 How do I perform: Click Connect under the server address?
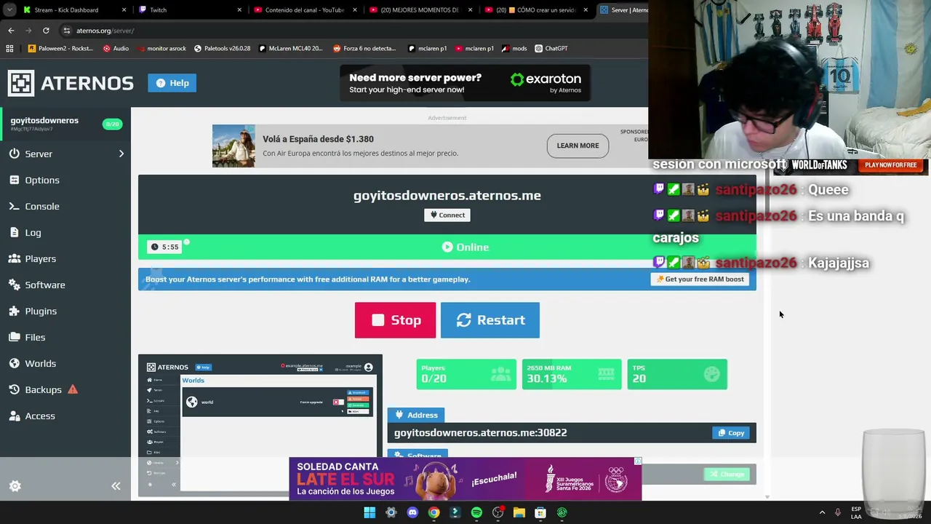(x=447, y=215)
